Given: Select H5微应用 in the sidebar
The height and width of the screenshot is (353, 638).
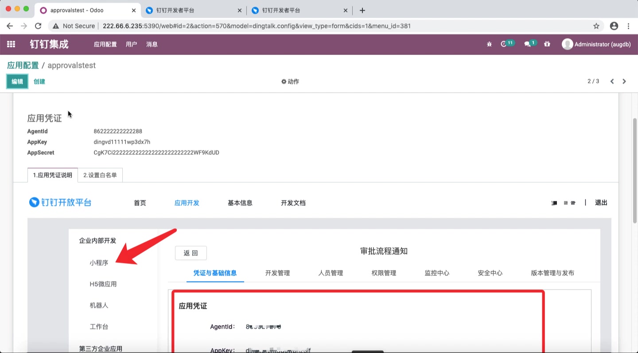Looking at the screenshot, I should point(103,284).
